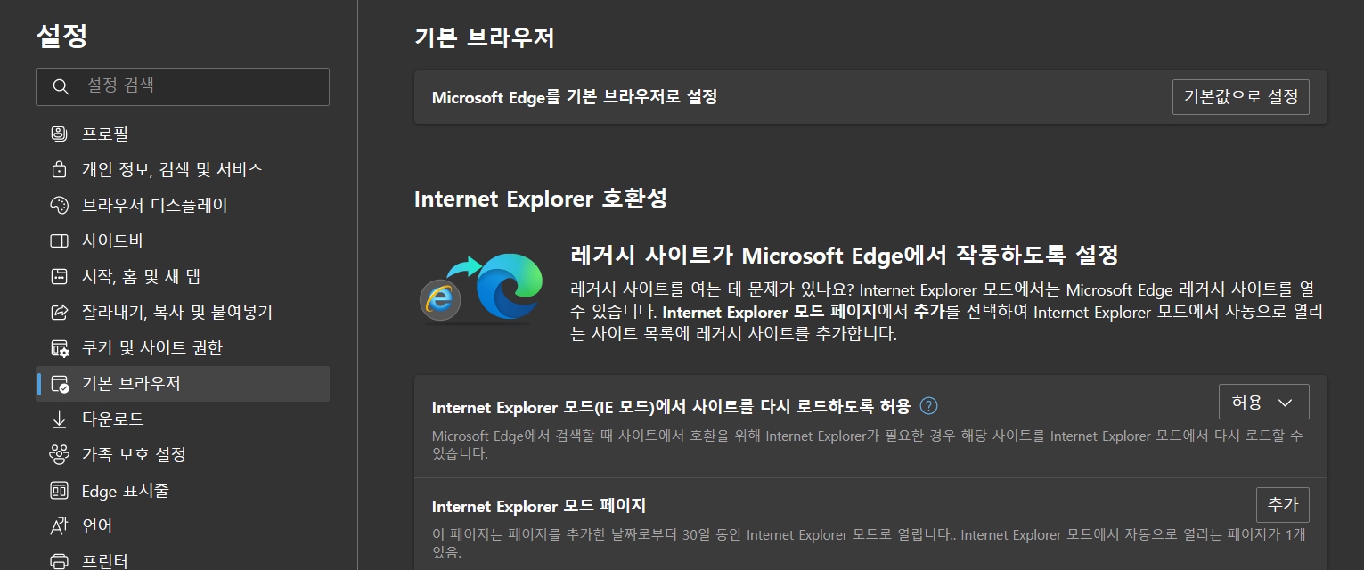Go to 쿠키 및 사이트 권한 settings
The image size is (1364, 570).
tap(183, 347)
